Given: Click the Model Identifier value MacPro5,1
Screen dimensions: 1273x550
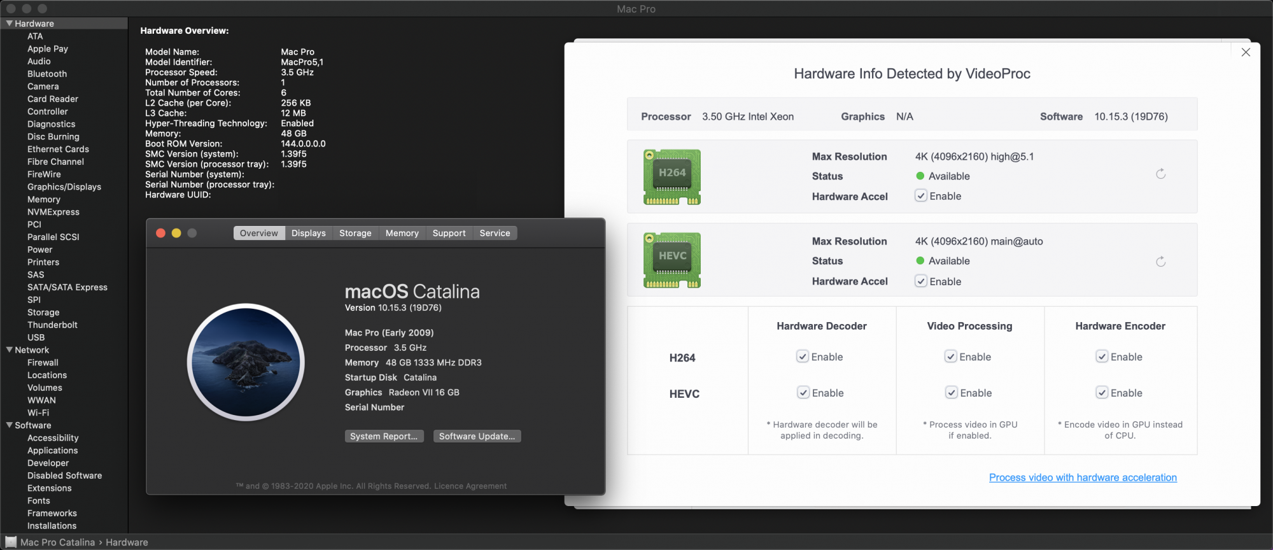Looking at the screenshot, I should pyautogui.click(x=302, y=62).
